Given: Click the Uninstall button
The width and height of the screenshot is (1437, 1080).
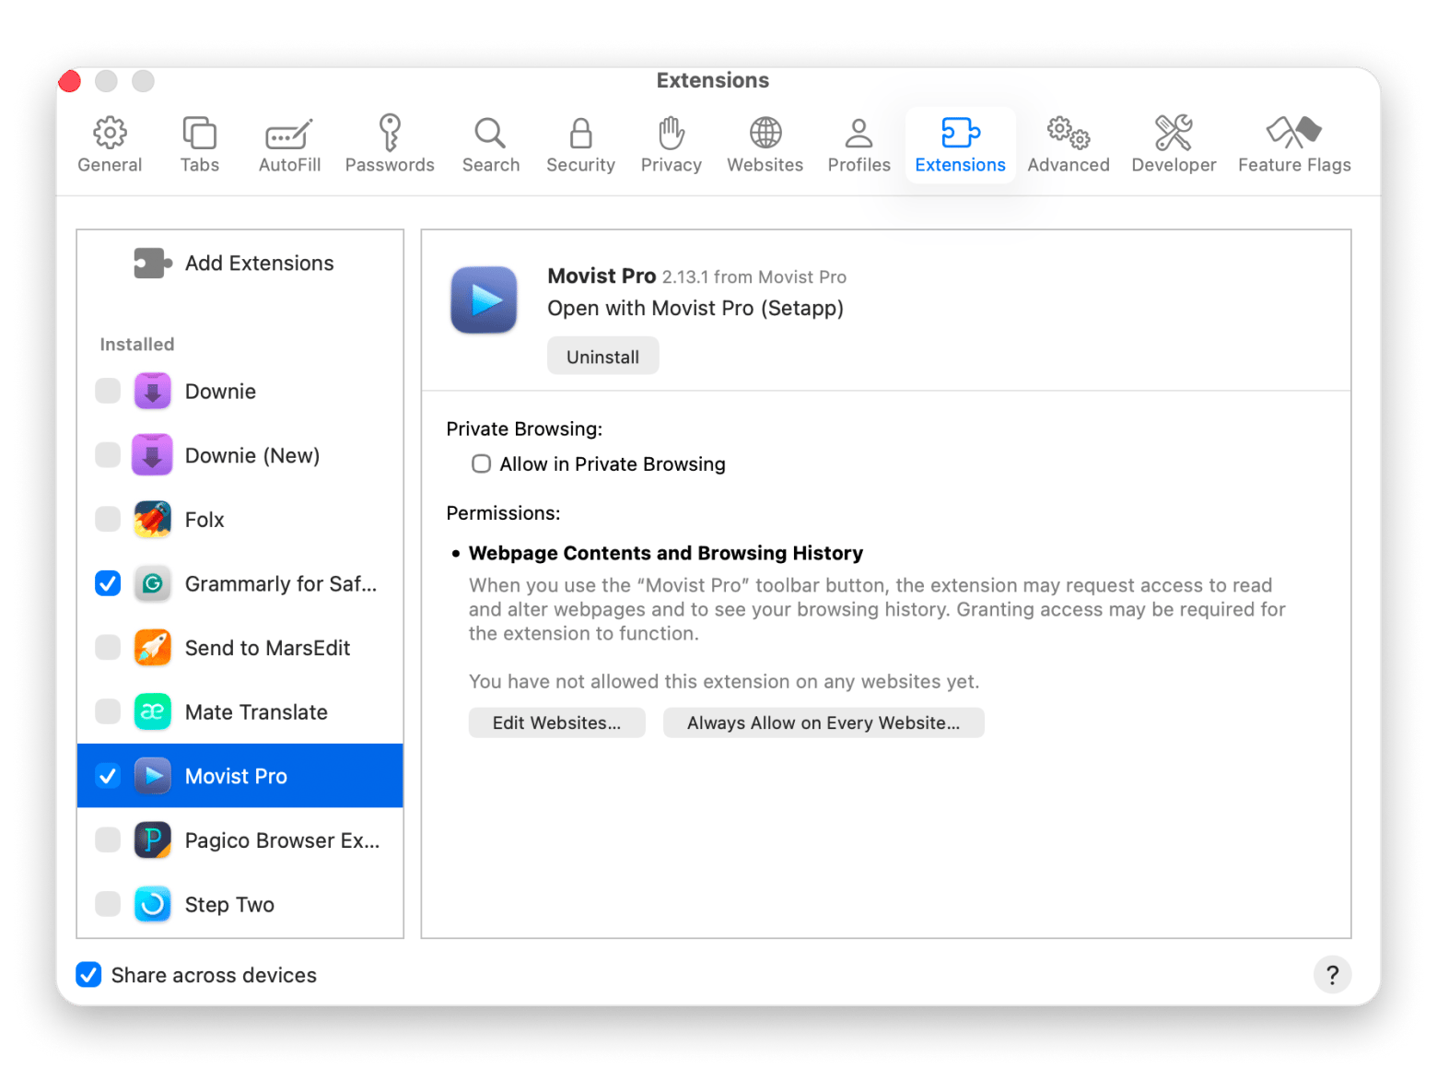Looking at the screenshot, I should coord(602,357).
